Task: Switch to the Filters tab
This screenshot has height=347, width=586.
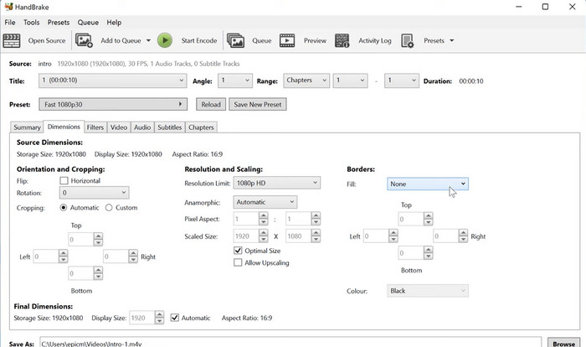Action: click(x=95, y=127)
